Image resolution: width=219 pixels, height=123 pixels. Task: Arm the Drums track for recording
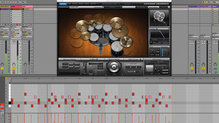tap(14, 73)
